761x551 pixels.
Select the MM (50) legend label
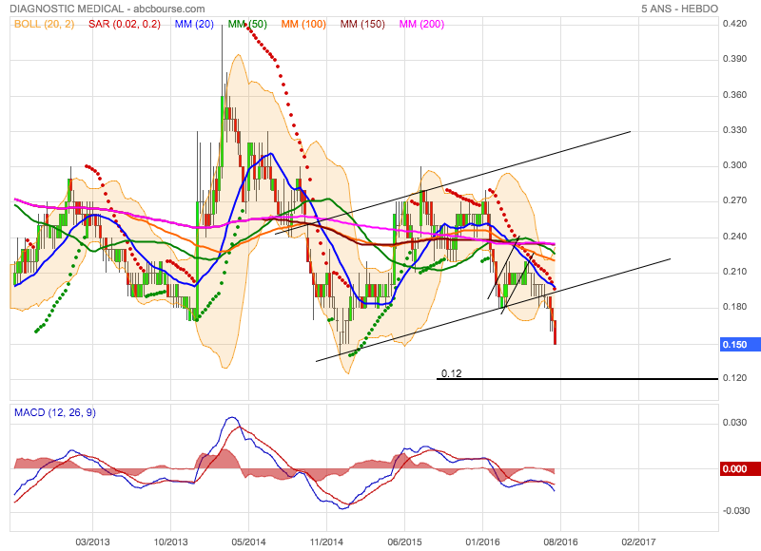pyautogui.click(x=247, y=24)
